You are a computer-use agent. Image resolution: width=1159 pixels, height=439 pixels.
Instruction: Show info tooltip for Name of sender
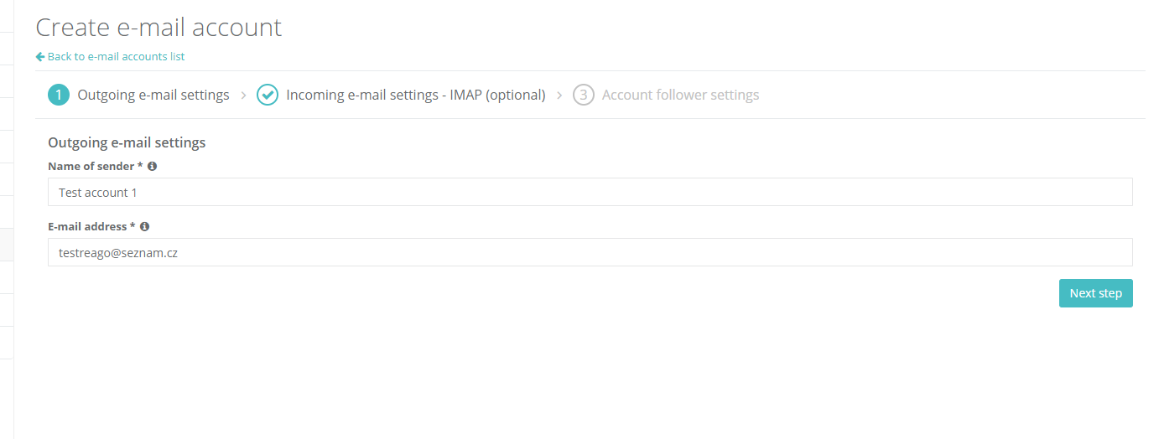[x=152, y=166]
